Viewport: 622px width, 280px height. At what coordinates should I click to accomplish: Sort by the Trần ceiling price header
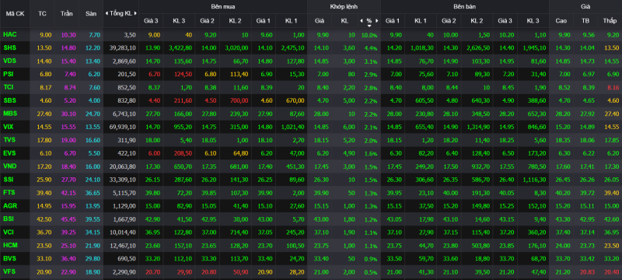pyautogui.click(x=67, y=13)
